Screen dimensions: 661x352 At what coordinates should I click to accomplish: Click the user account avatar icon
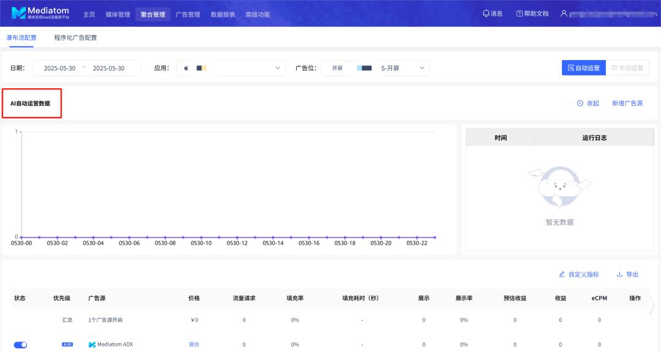[564, 13]
